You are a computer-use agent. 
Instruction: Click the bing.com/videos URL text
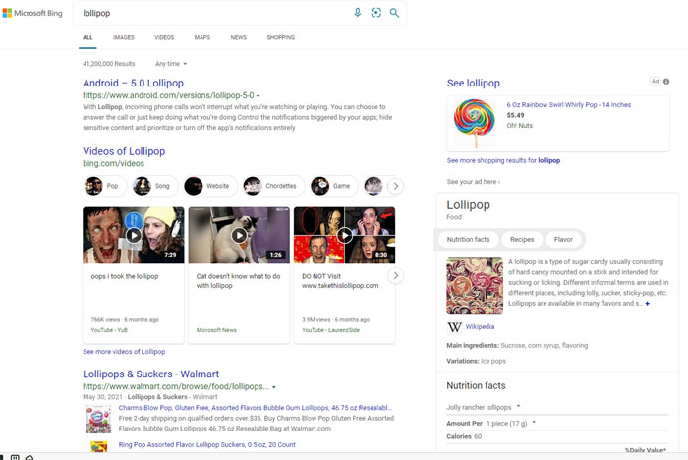pyautogui.click(x=114, y=164)
